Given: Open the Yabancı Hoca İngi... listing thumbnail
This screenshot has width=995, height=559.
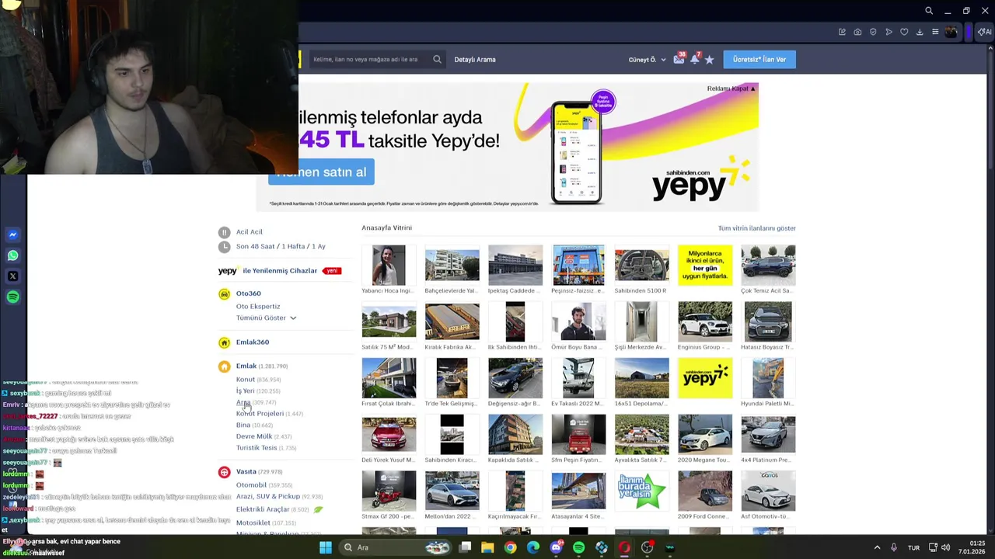Looking at the screenshot, I should click(x=389, y=266).
